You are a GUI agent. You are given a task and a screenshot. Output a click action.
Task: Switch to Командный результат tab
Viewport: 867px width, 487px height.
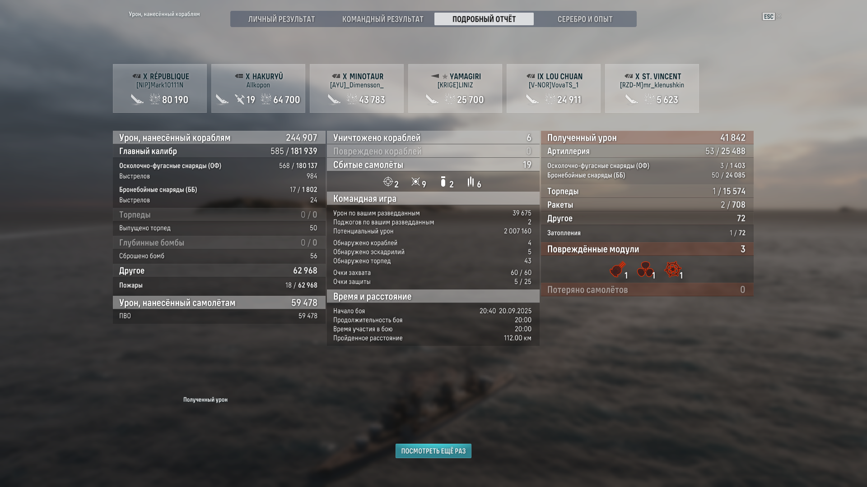click(383, 19)
